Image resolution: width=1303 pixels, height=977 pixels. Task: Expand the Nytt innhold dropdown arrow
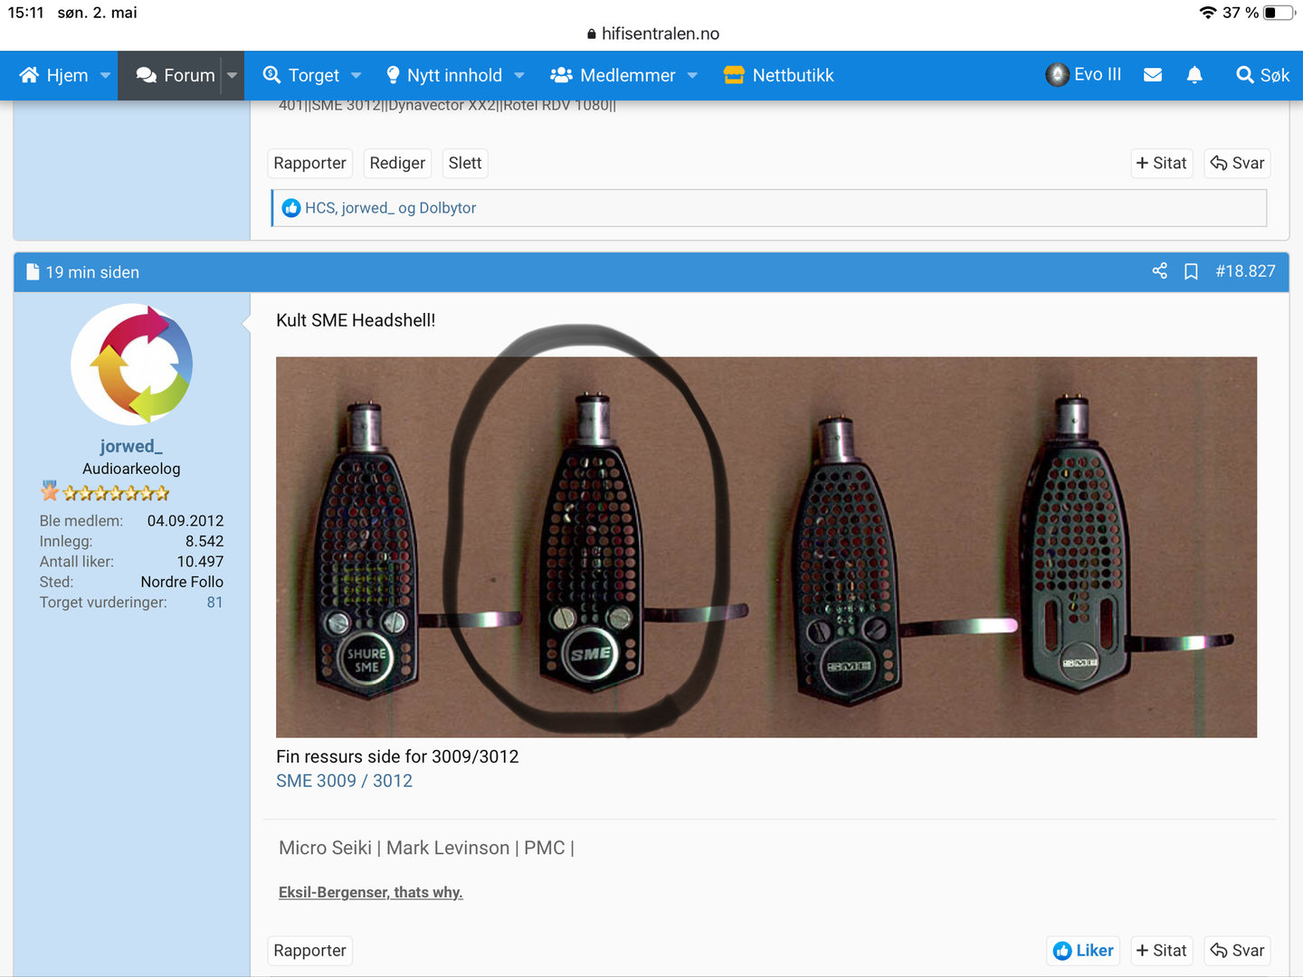point(519,75)
